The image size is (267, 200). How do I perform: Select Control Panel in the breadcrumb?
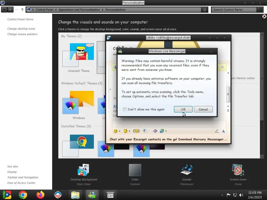pyautogui.click(x=44, y=10)
